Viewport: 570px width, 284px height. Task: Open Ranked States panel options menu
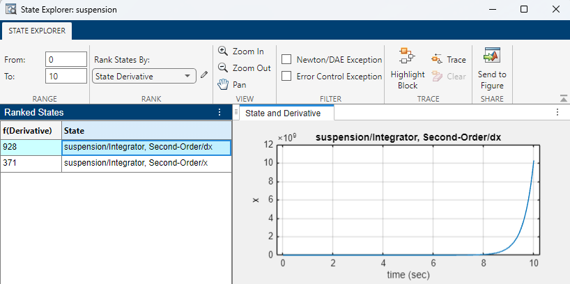pyautogui.click(x=220, y=112)
